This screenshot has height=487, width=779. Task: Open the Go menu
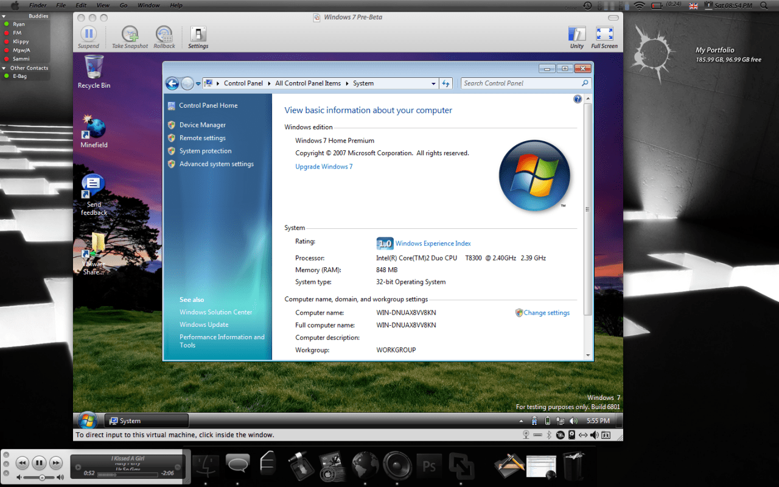pos(124,5)
